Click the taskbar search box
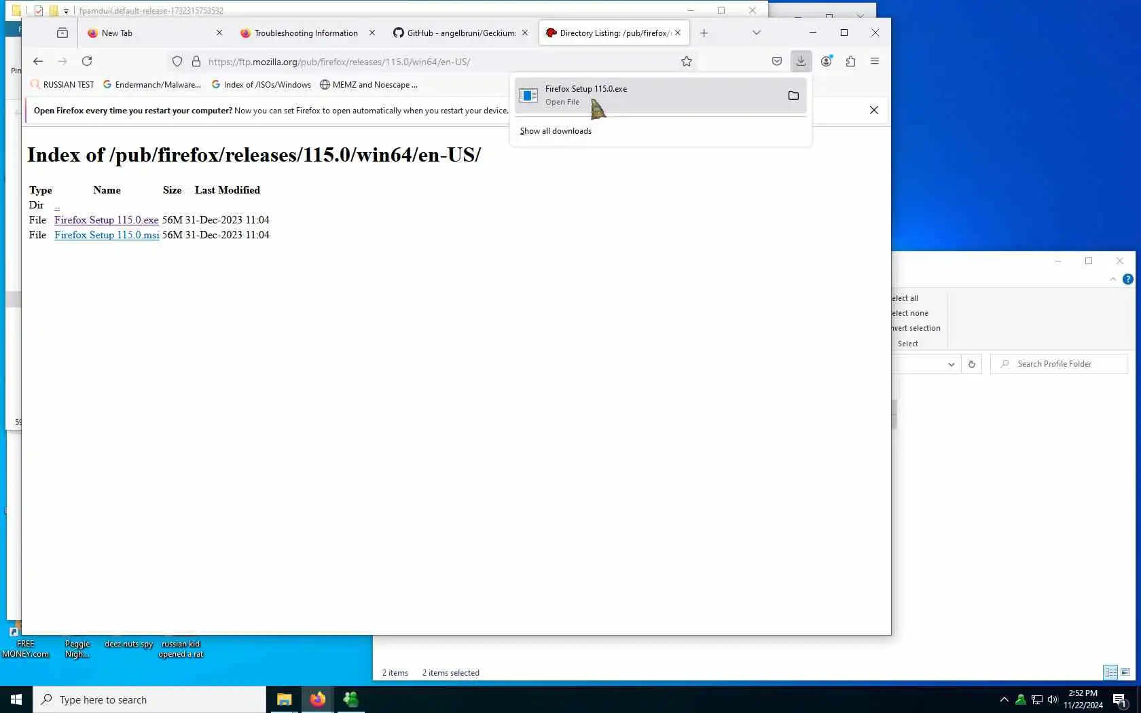Screen dimensions: 1141x713 pos(149,699)
